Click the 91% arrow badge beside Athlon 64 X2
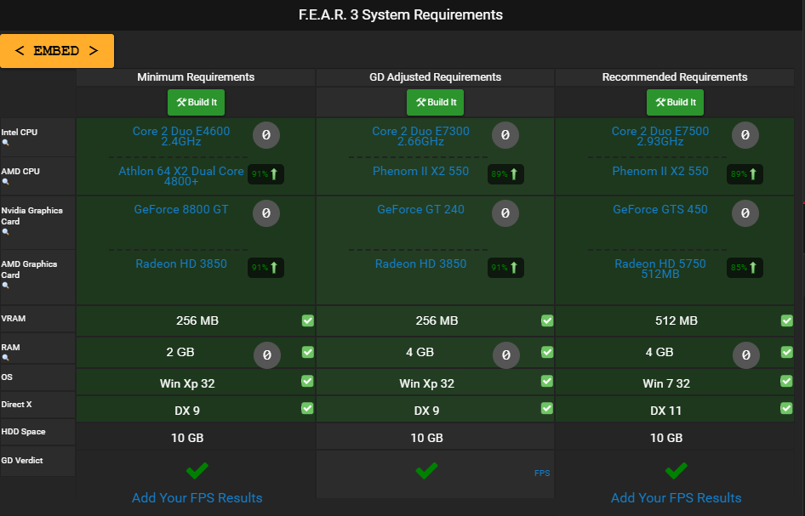 265,174
